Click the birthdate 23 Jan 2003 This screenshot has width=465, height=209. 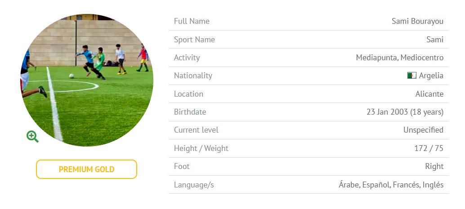[387, 112]
